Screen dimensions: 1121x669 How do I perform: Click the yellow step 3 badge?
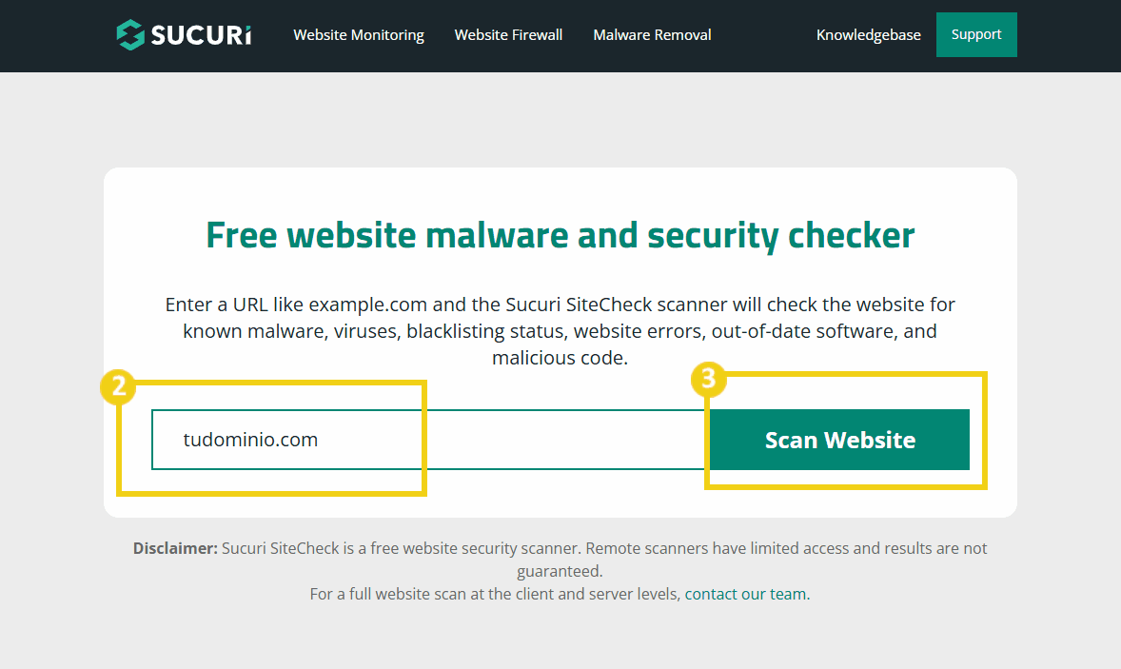point(708,379)
